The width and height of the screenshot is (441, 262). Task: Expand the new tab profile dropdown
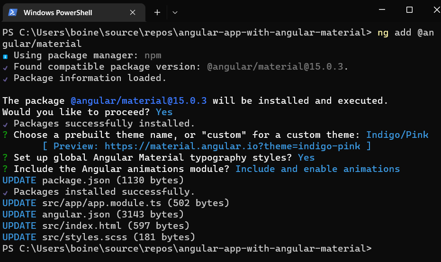click(x=175, y=13)
